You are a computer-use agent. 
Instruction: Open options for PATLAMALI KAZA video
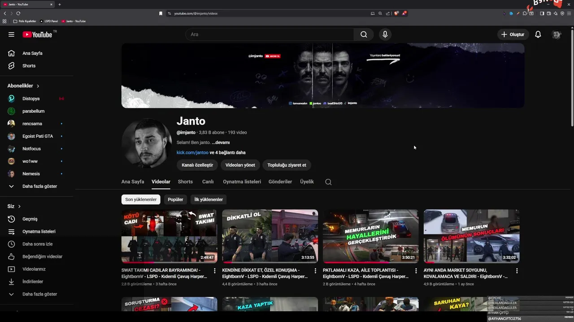[416, 271]
